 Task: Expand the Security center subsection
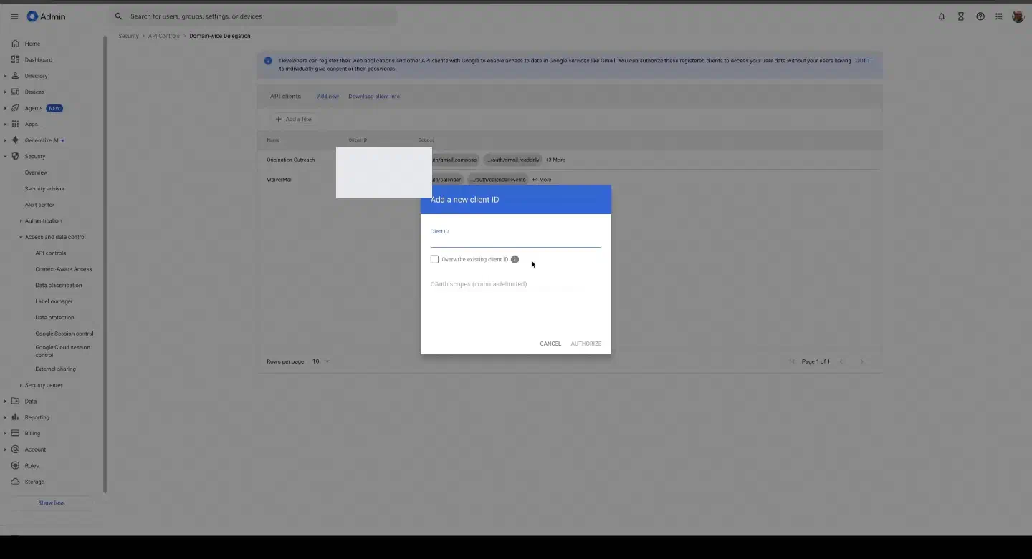coord(21,385)
